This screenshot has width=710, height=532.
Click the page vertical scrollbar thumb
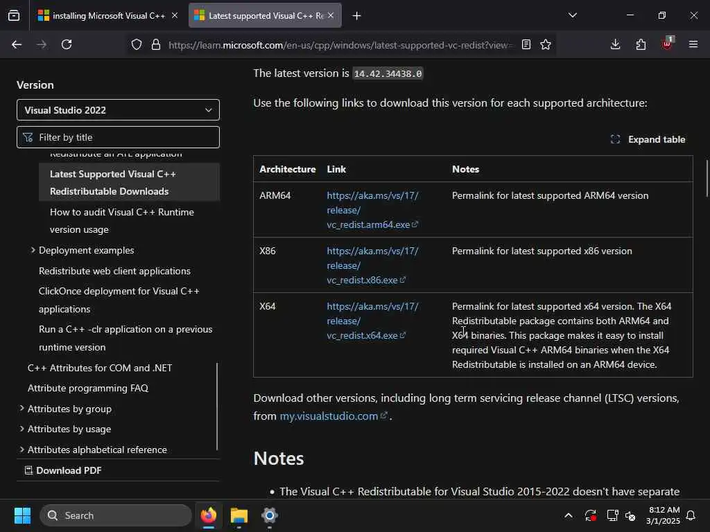coord(707,178)
